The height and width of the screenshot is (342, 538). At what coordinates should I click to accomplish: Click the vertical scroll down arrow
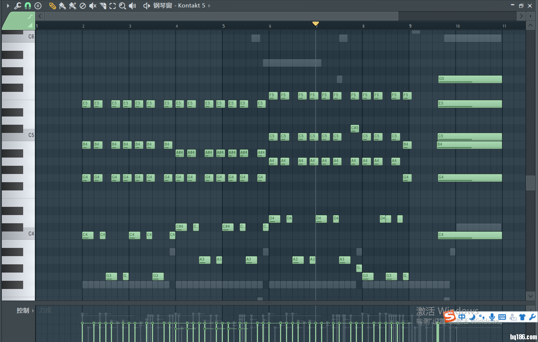tap(531, 296)
